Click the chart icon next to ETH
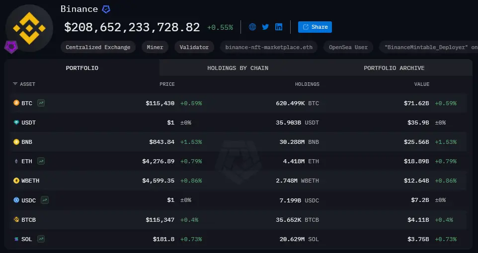Screen dimensions: 478x253 click(x=41, y=161)
